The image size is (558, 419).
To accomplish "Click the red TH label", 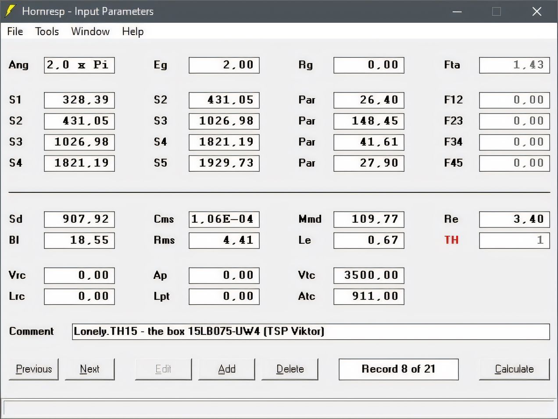I will coord(451,240).
